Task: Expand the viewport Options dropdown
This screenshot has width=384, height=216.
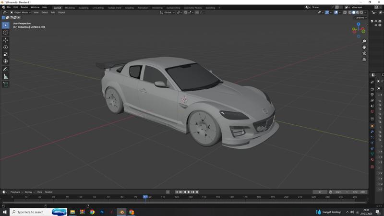Action: click(361, 17)
